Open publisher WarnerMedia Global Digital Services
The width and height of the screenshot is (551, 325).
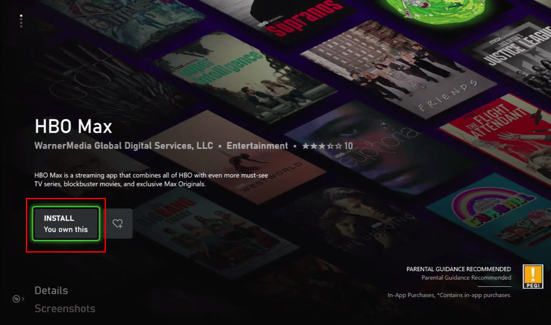click(123, 145)
